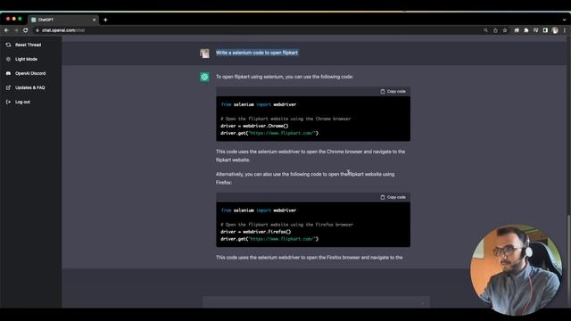
Task: Click the Reset Thread label
Action: [28, 45]
